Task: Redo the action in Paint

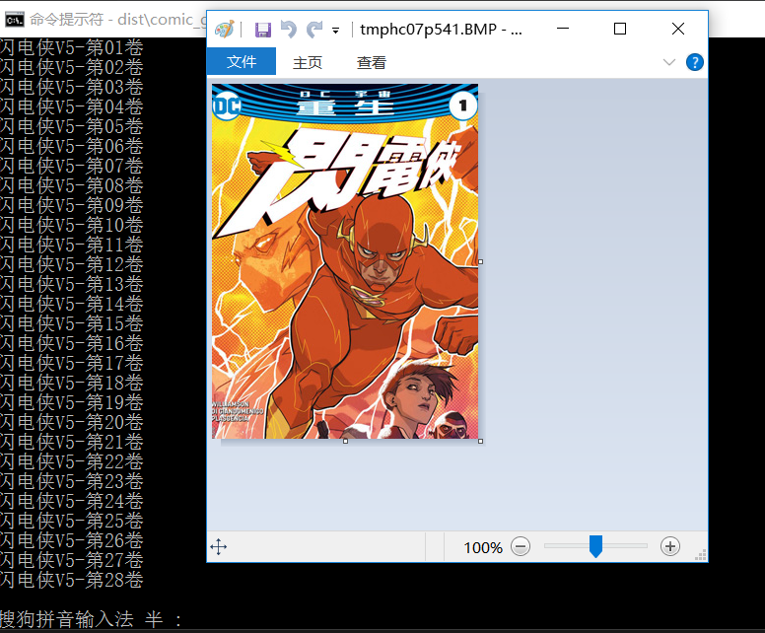Action: (x=314, y=30)
